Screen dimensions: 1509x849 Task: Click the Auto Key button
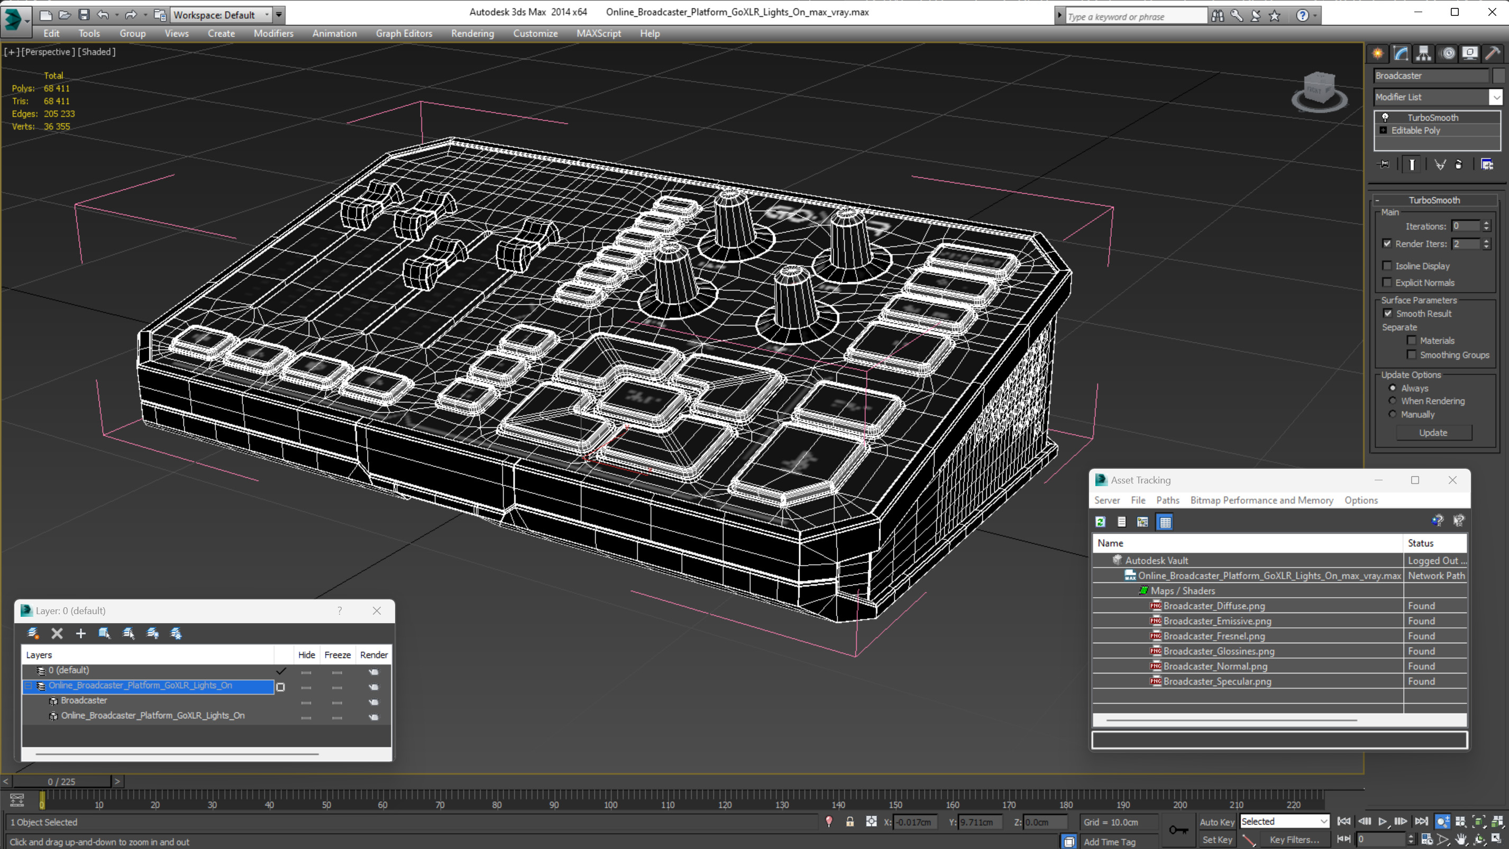pyautogui.click(x=1217, y=822)
